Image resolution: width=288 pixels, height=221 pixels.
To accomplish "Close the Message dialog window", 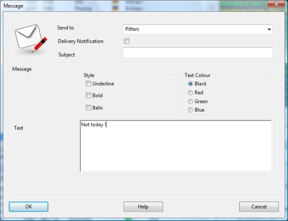I will click(276, 4).
